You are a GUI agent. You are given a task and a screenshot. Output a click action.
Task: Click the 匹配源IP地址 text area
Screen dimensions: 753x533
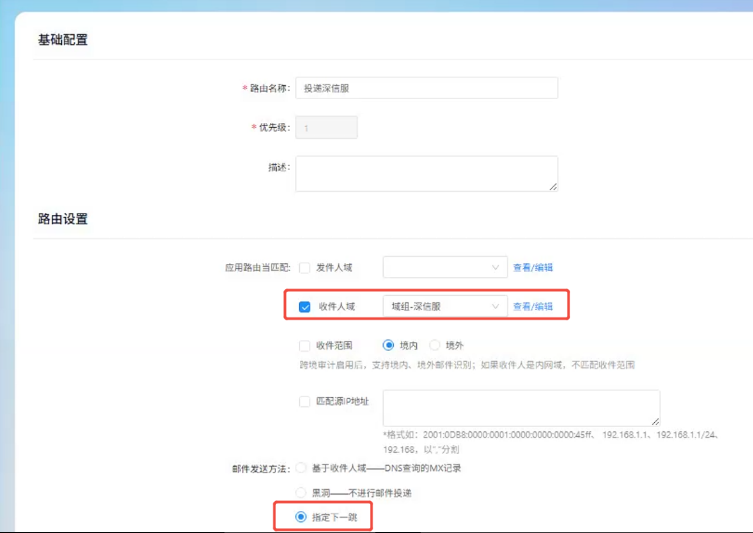pos(521,408)
